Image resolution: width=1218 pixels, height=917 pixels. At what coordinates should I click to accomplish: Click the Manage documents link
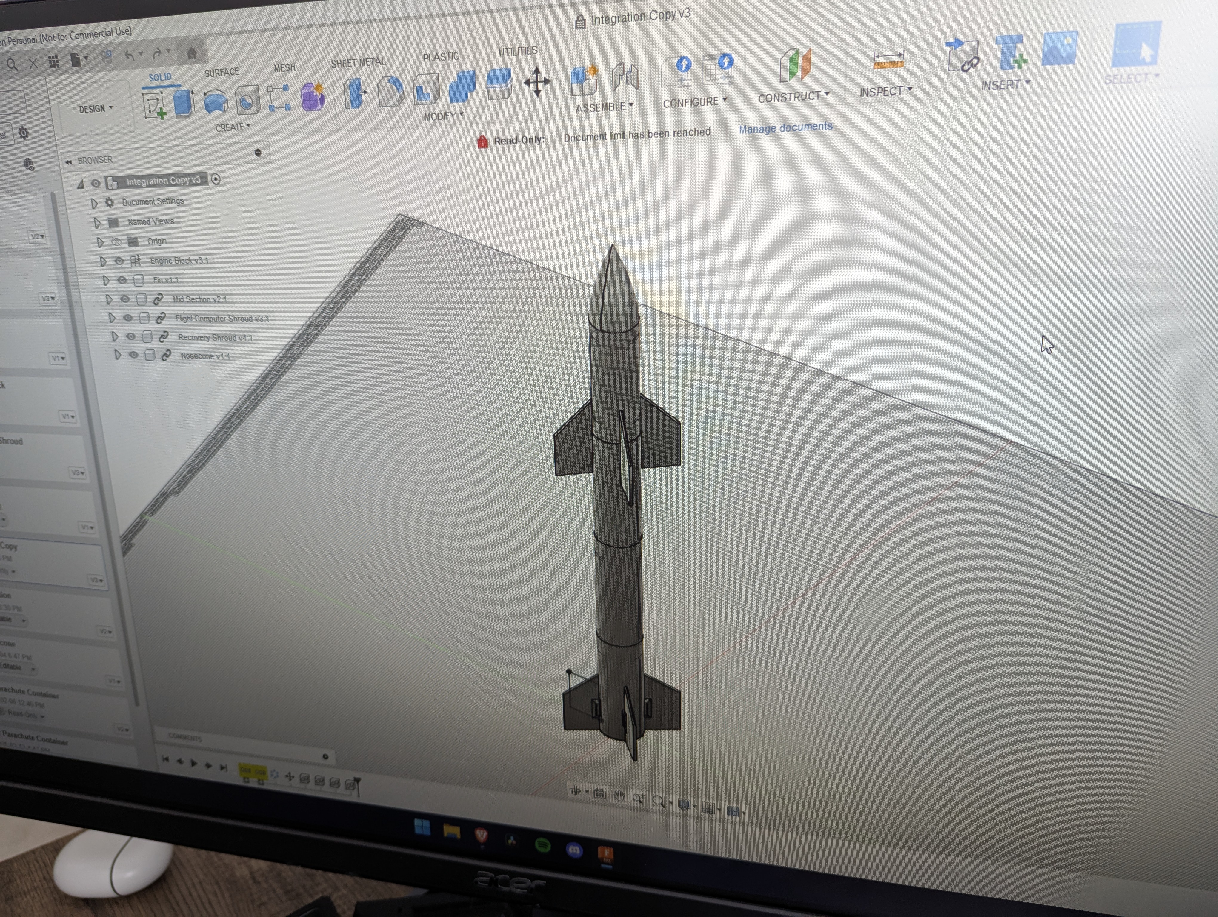point(786,128)
